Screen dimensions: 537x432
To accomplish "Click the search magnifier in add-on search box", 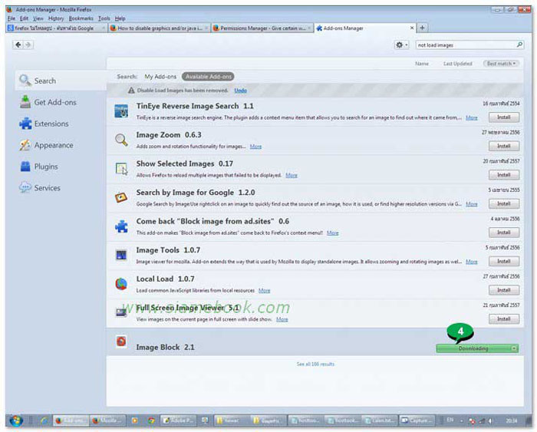I will tap(519, 45).
